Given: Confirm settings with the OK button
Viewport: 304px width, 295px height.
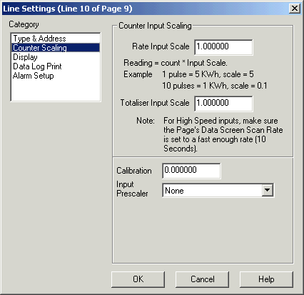Looking at the screenshot, I should pyautogui.click(x=138, y=279).
